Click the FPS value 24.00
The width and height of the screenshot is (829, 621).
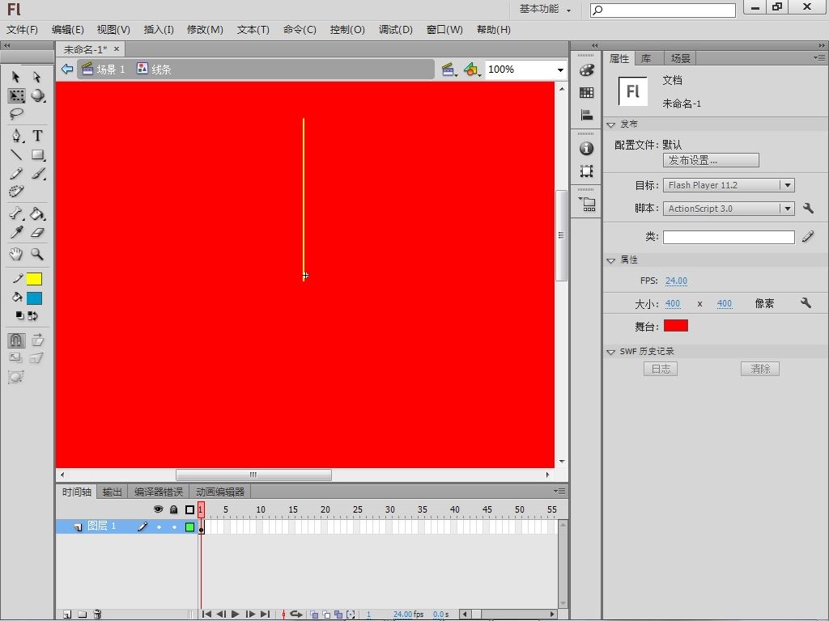tap(676, 281)
